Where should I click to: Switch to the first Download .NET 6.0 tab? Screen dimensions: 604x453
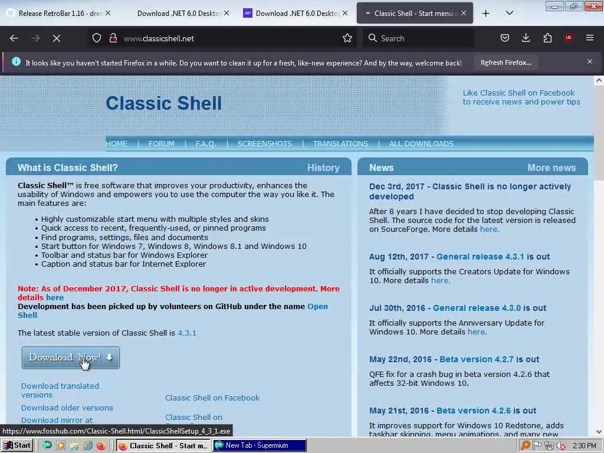coord(178,14)
